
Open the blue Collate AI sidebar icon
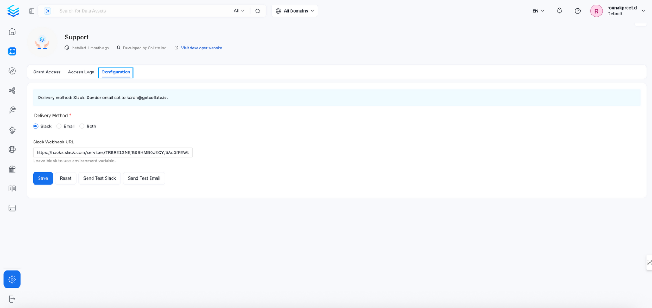coord(12,51)
